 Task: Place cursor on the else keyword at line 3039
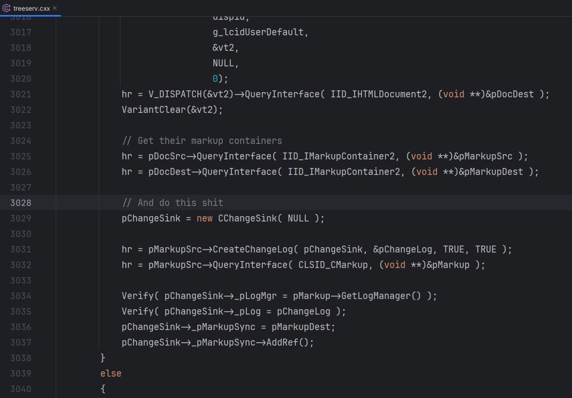click(110, 373)
